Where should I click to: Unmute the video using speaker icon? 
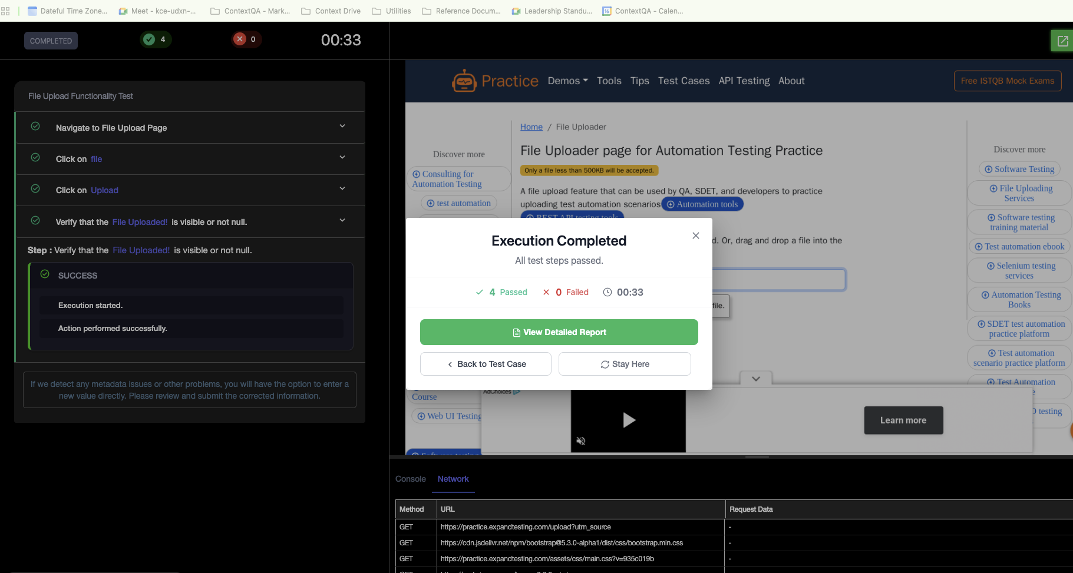tap(580, 441)
